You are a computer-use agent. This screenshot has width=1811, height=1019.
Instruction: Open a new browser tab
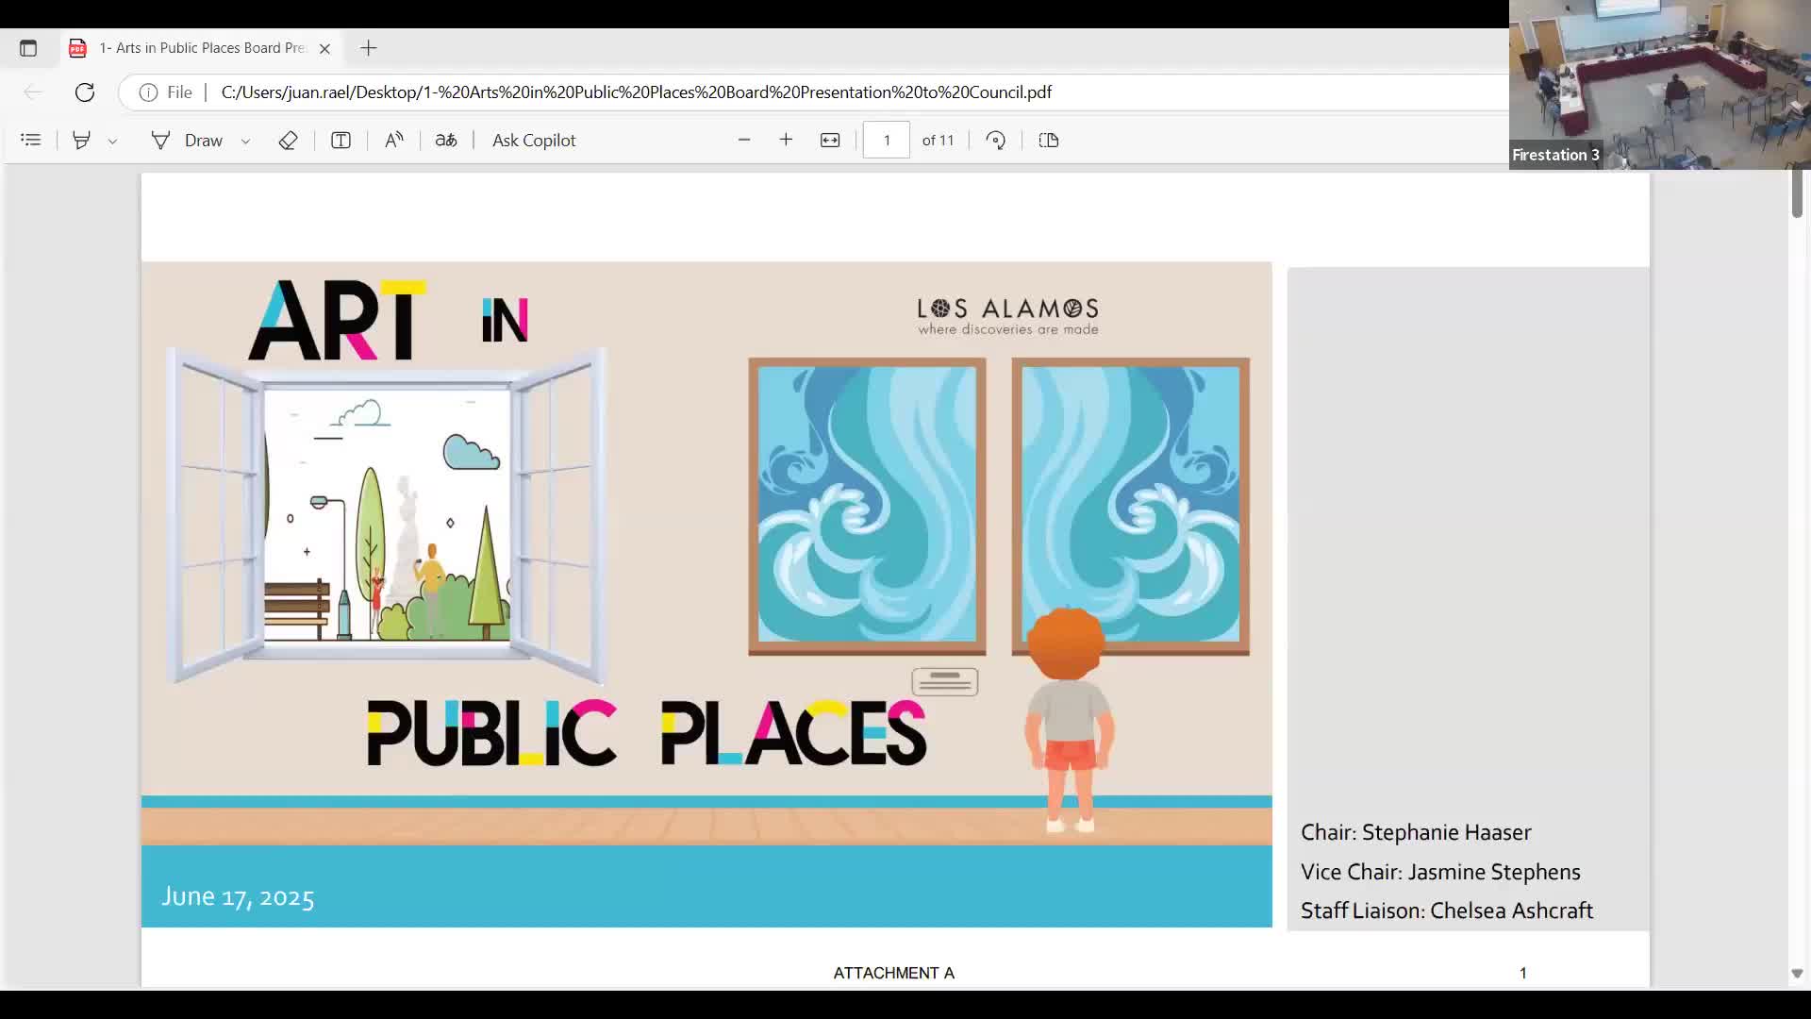[369, 48]
